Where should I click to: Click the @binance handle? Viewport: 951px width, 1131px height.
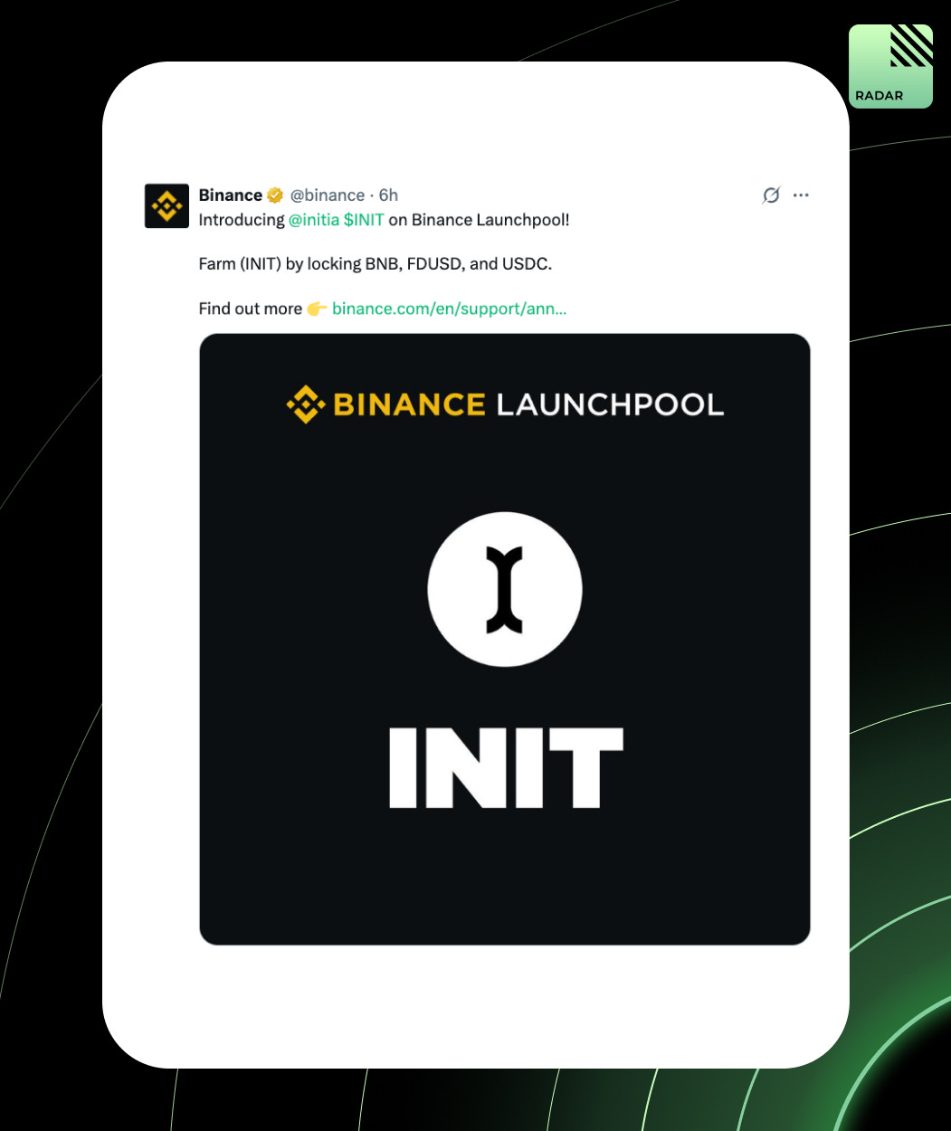[328, 195]
